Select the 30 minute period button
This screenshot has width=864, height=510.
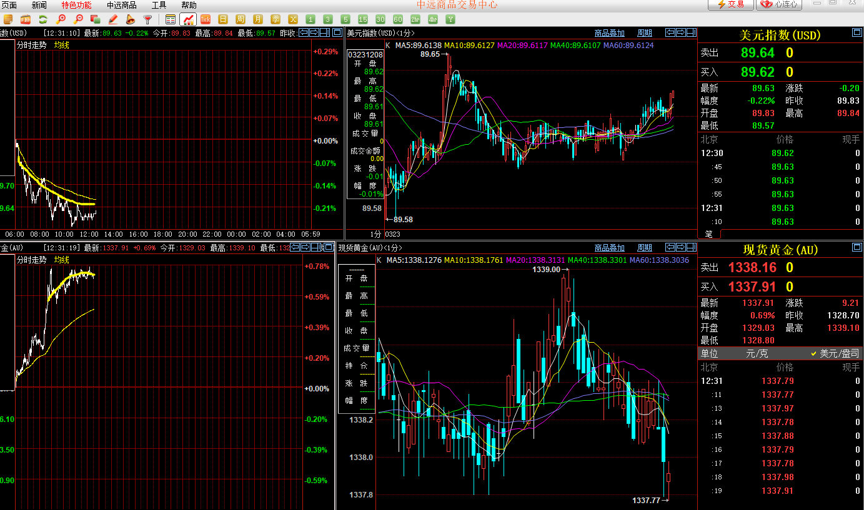click(380, 19)
